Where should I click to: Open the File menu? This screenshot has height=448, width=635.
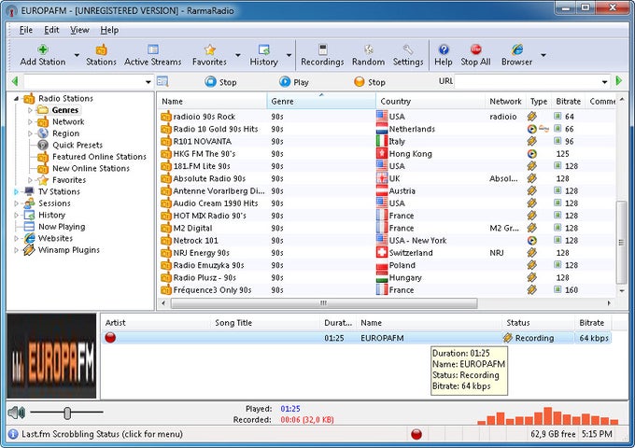[26, 30]
